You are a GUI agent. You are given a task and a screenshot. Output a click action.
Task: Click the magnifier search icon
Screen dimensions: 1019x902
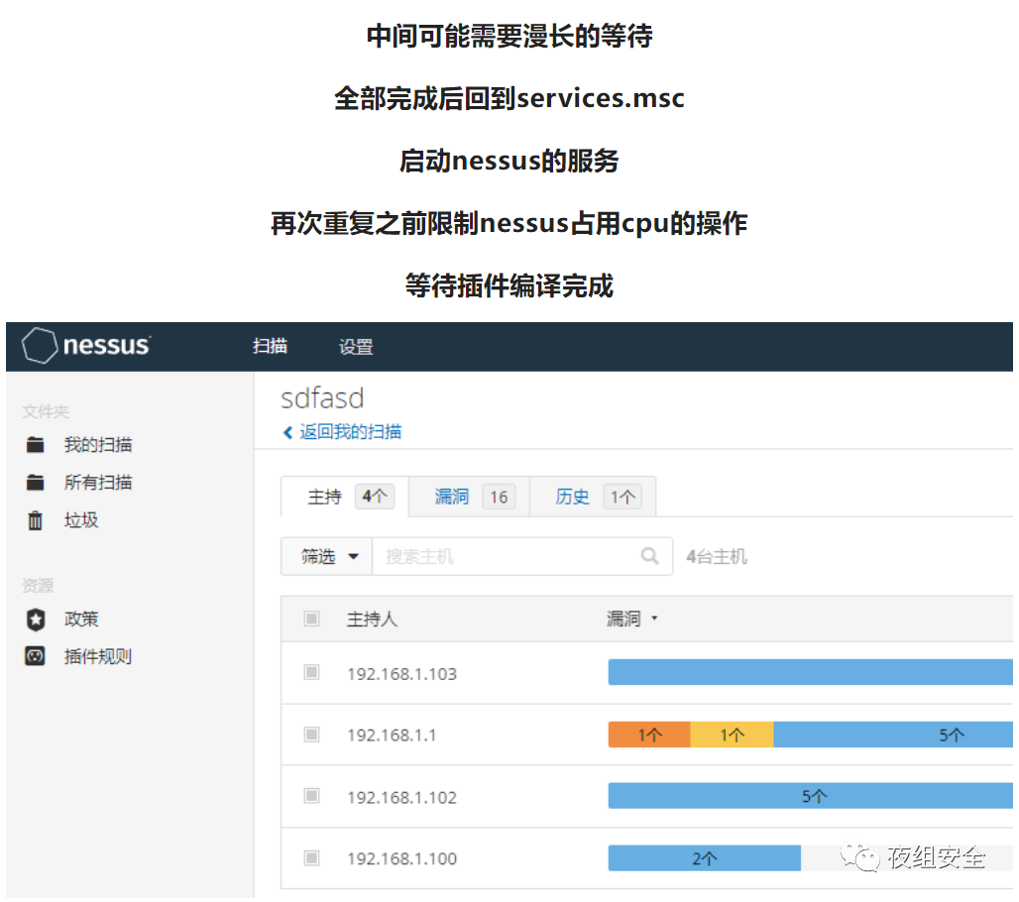coord(649,556)
